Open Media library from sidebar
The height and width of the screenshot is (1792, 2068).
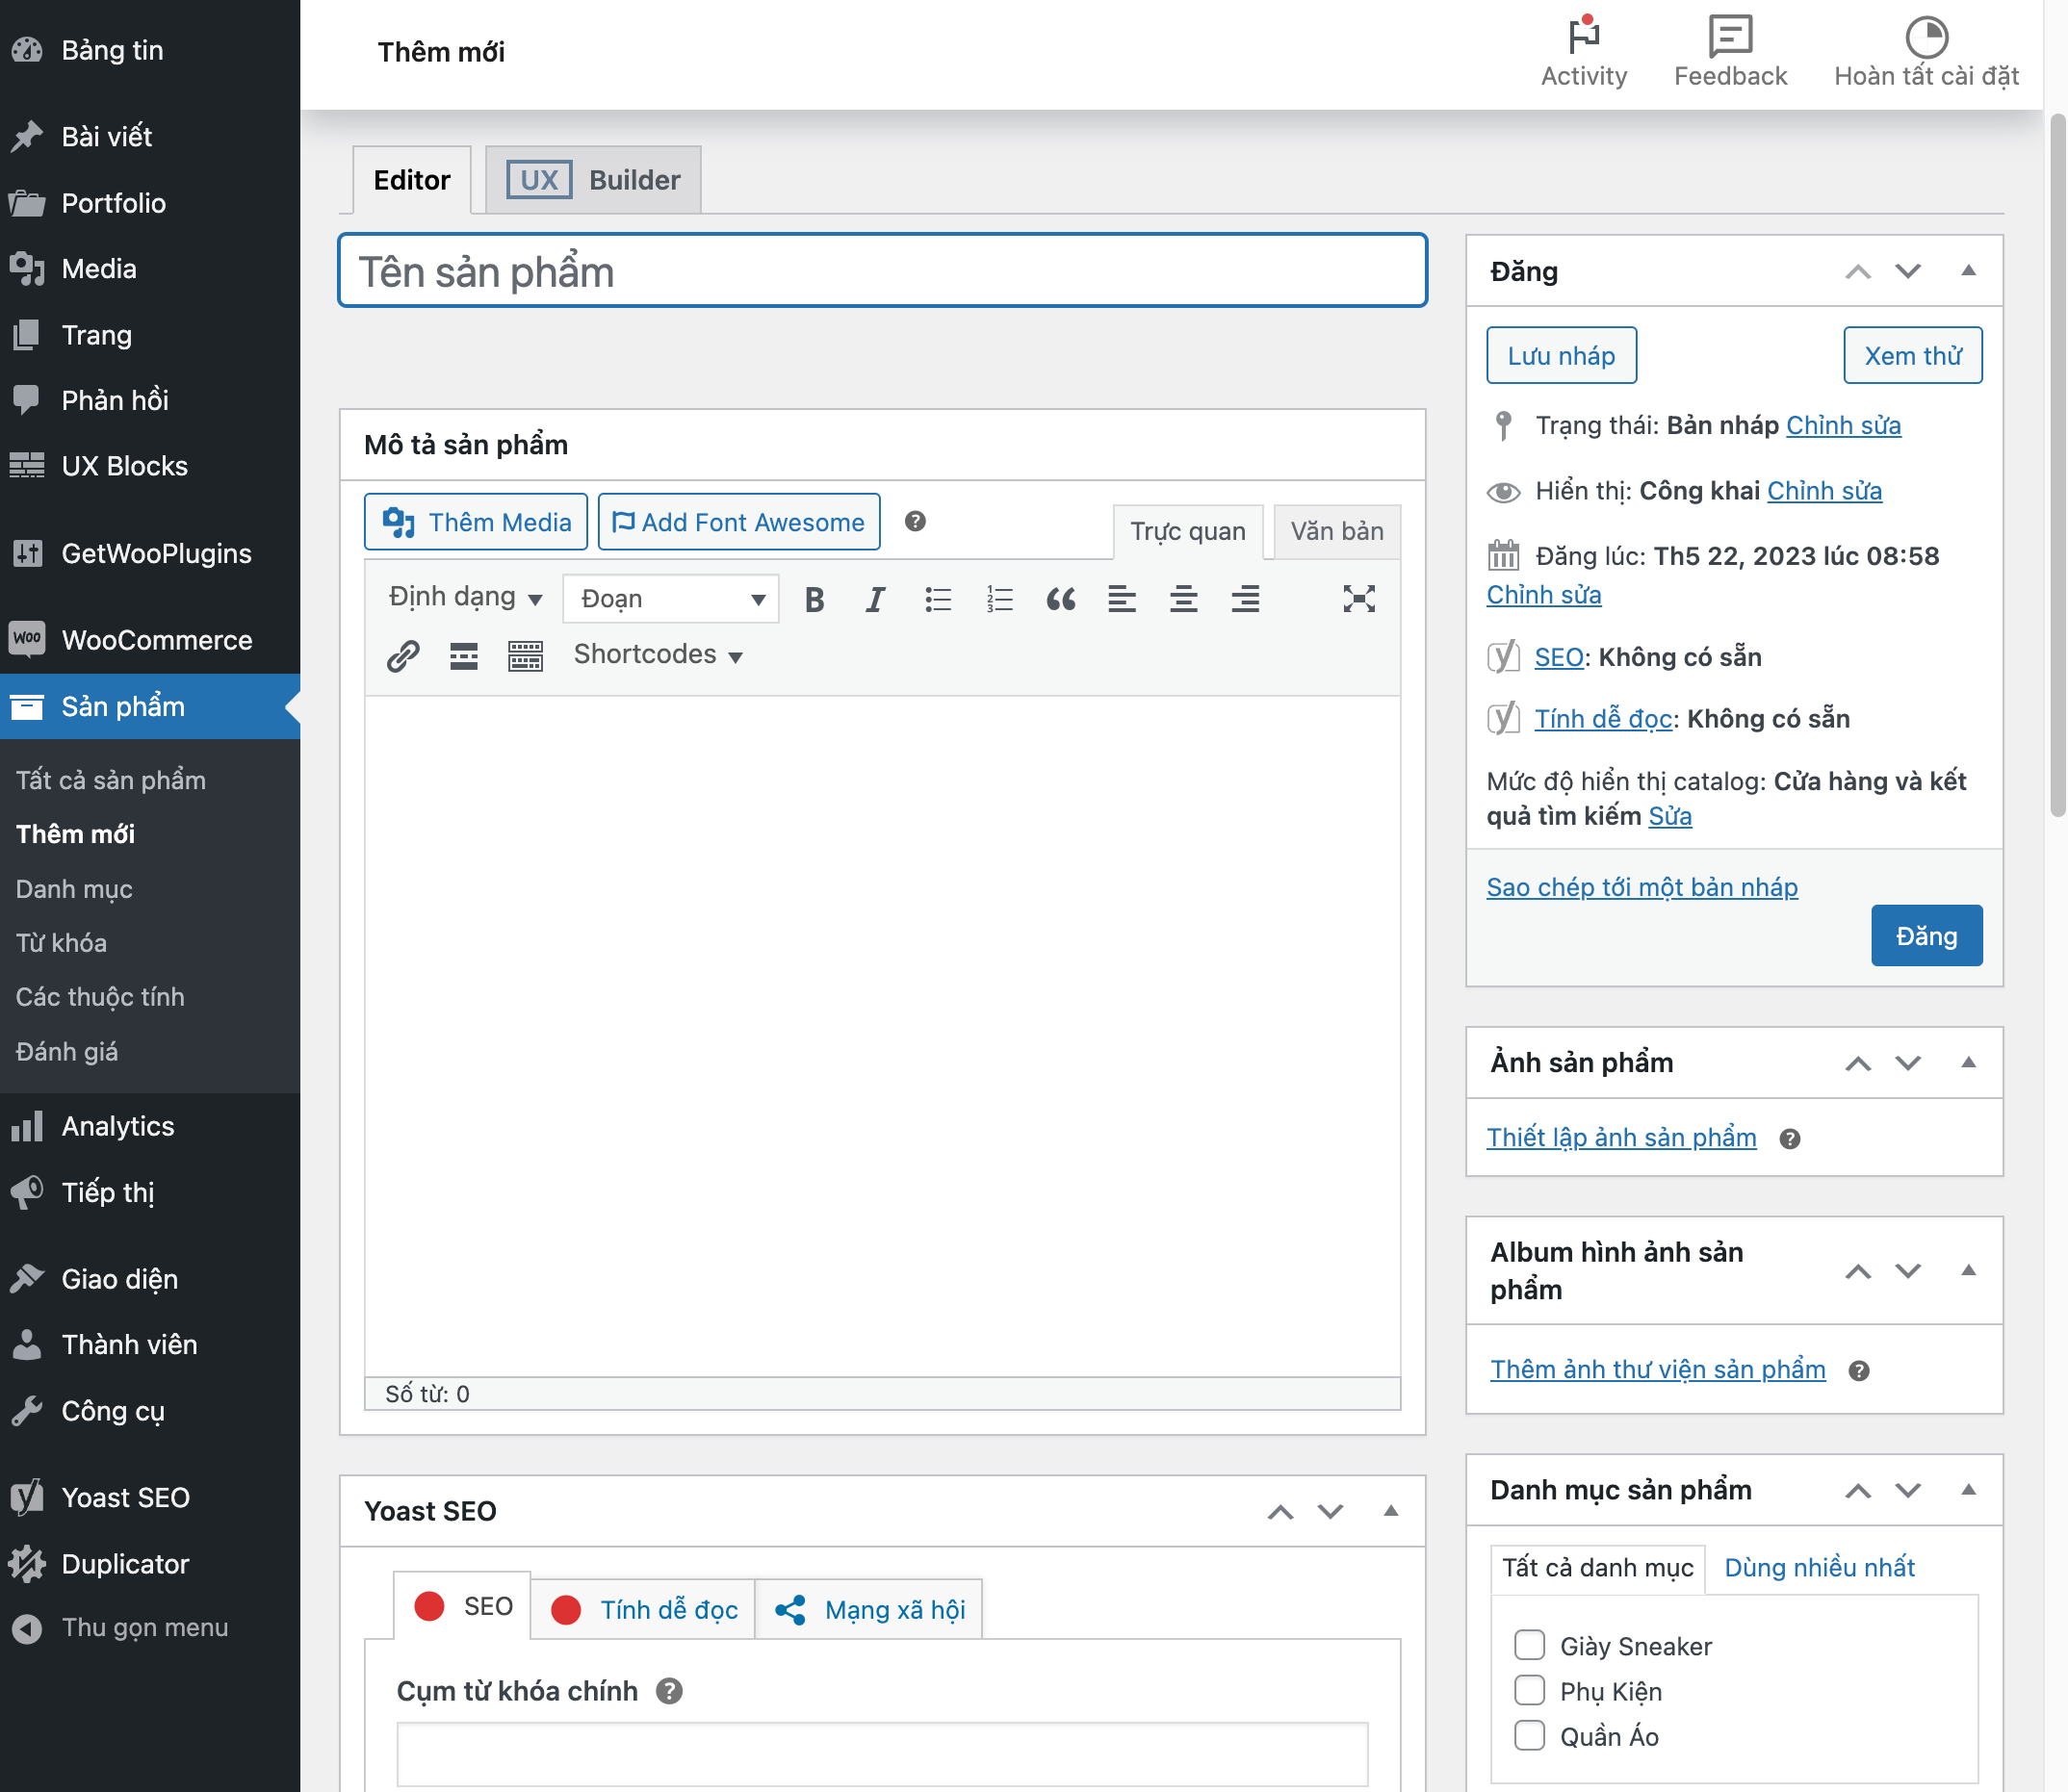(150, 268)
